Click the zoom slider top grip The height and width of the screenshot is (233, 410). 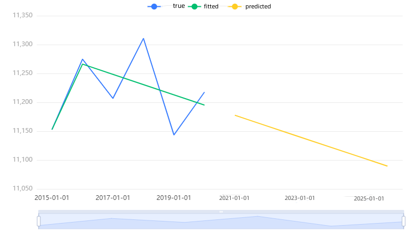(x=221, y=211)
